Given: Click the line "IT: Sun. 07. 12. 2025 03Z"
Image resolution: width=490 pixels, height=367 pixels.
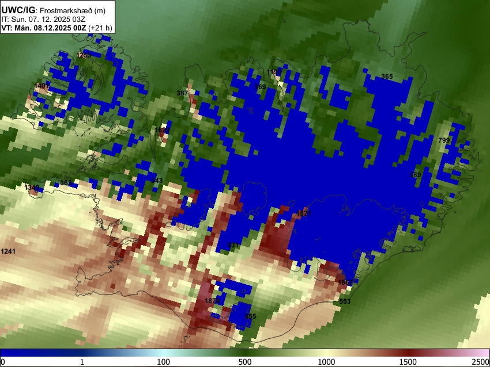Looking at the screenshot, I should 43,20.
